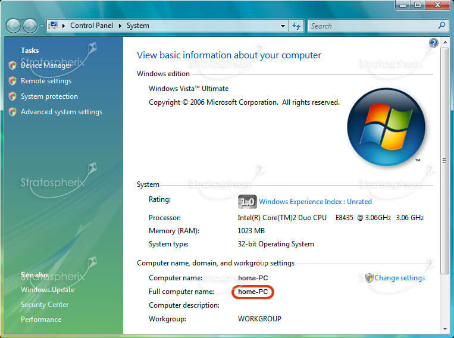454x338 pixels.
Task: Select Control Panel in the breadcrumb
Action: 92,26
